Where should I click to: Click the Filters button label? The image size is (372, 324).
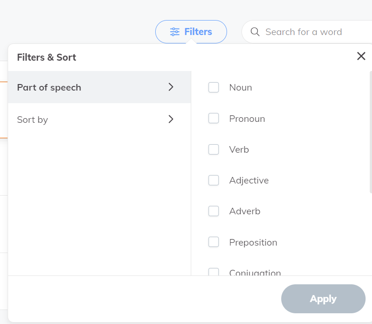pyautogui.click(x=198, y=32)
